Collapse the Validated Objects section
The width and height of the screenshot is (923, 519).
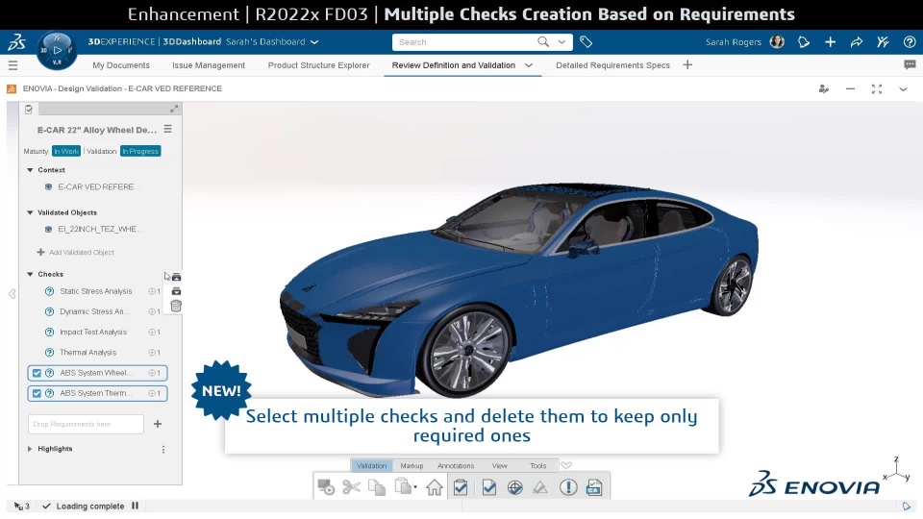(x=30, y=212)
